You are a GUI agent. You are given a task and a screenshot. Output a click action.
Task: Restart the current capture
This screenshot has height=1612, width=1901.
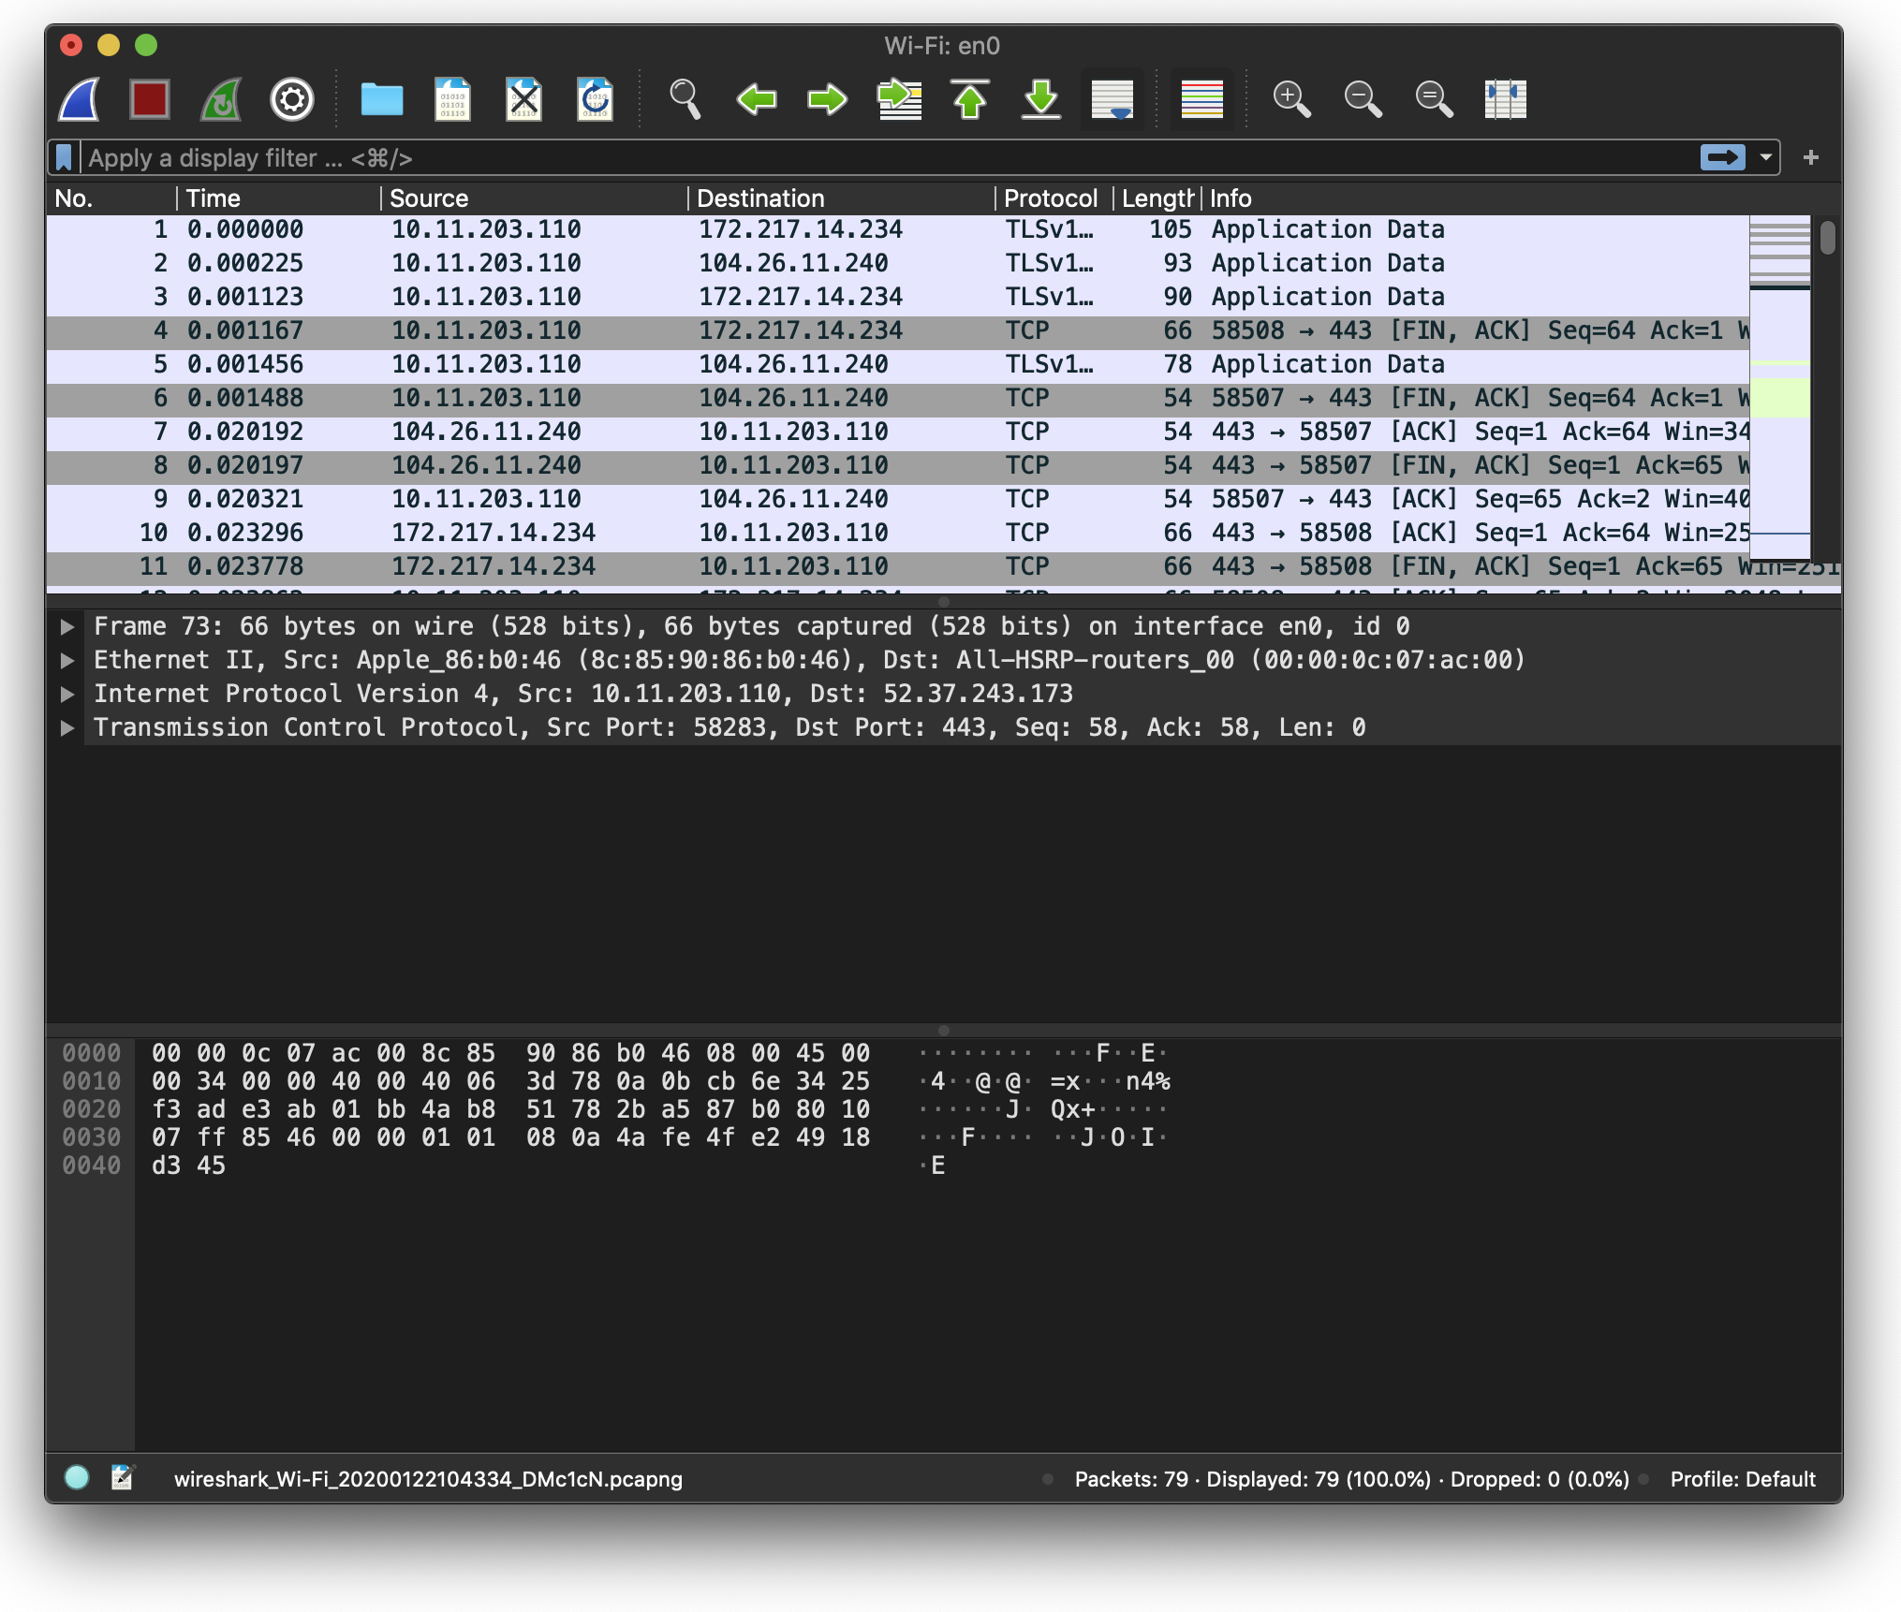click(x=221, y=98)
